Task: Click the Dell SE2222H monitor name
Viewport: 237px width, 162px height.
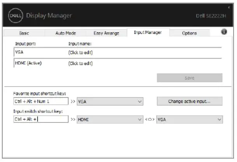Action: pyautogui.click(x=211, y=16)
